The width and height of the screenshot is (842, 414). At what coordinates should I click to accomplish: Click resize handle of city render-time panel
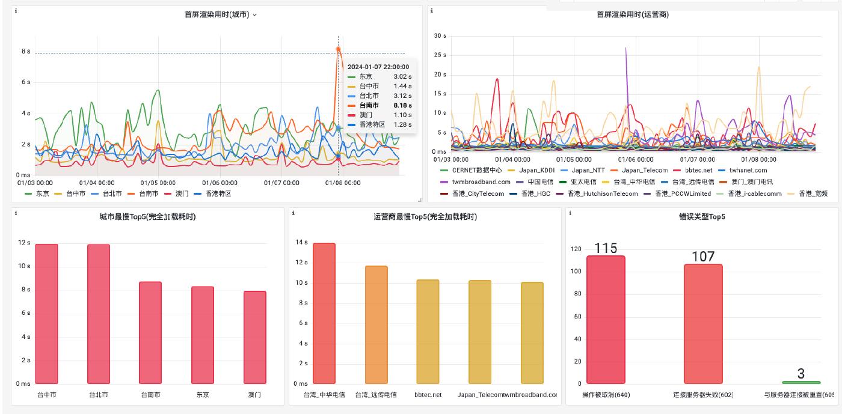(420, 199)
